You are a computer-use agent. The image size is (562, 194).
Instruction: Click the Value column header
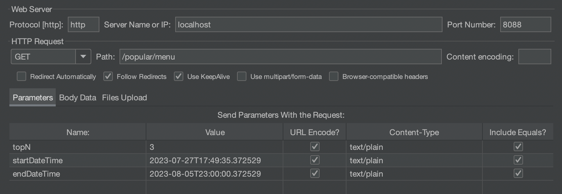pos(215,132)
